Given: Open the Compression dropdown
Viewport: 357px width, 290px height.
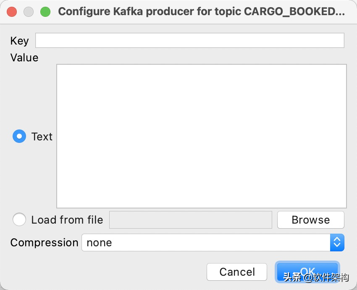Looking at the screenshot, I should click(213, 243).
